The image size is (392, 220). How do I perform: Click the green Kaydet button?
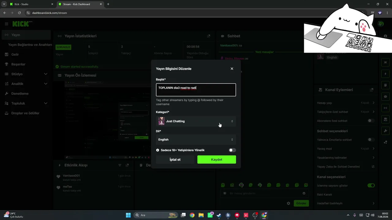(x=217, y=159)
